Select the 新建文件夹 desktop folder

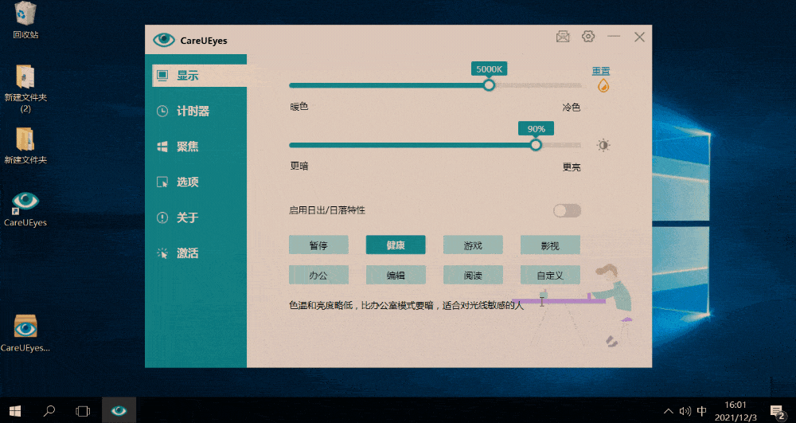(x=25, y=146)
